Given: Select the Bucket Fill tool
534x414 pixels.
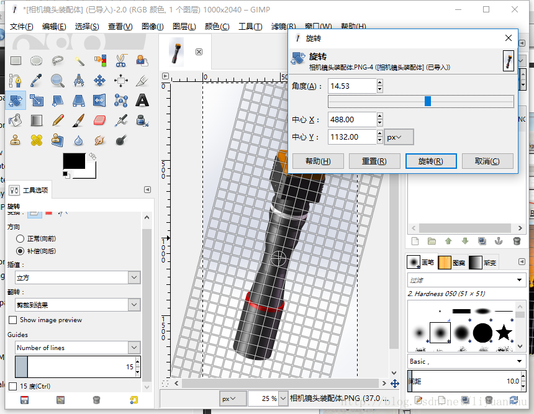Looking at the screenshot, I should coord(16,120).
